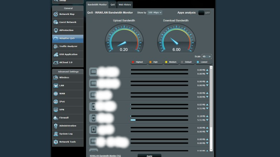
Task: Click download arrow beside 5.51 Mb
Action: pyautogui.click(x=207, y=120)
